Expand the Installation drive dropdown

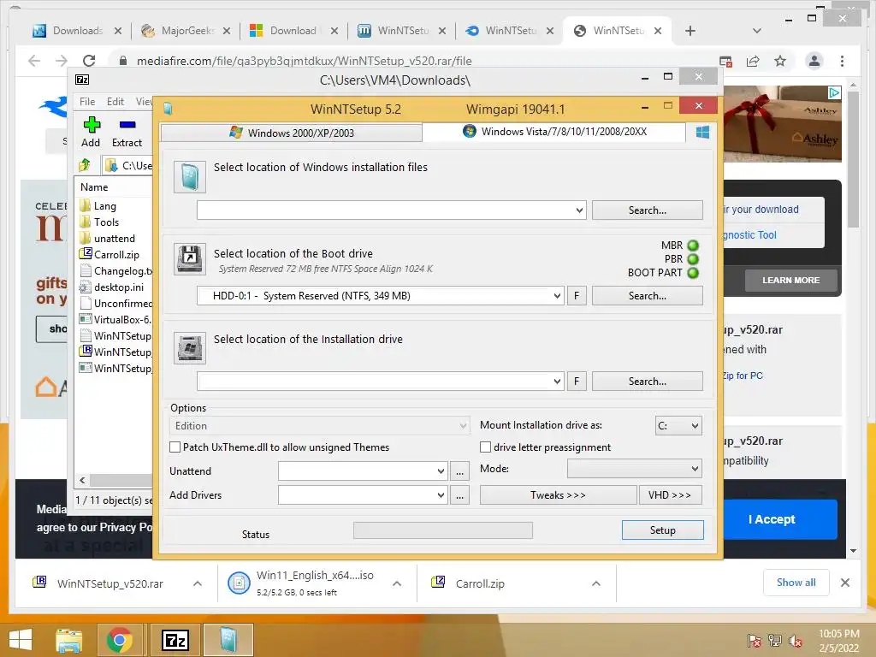[557, 381]
